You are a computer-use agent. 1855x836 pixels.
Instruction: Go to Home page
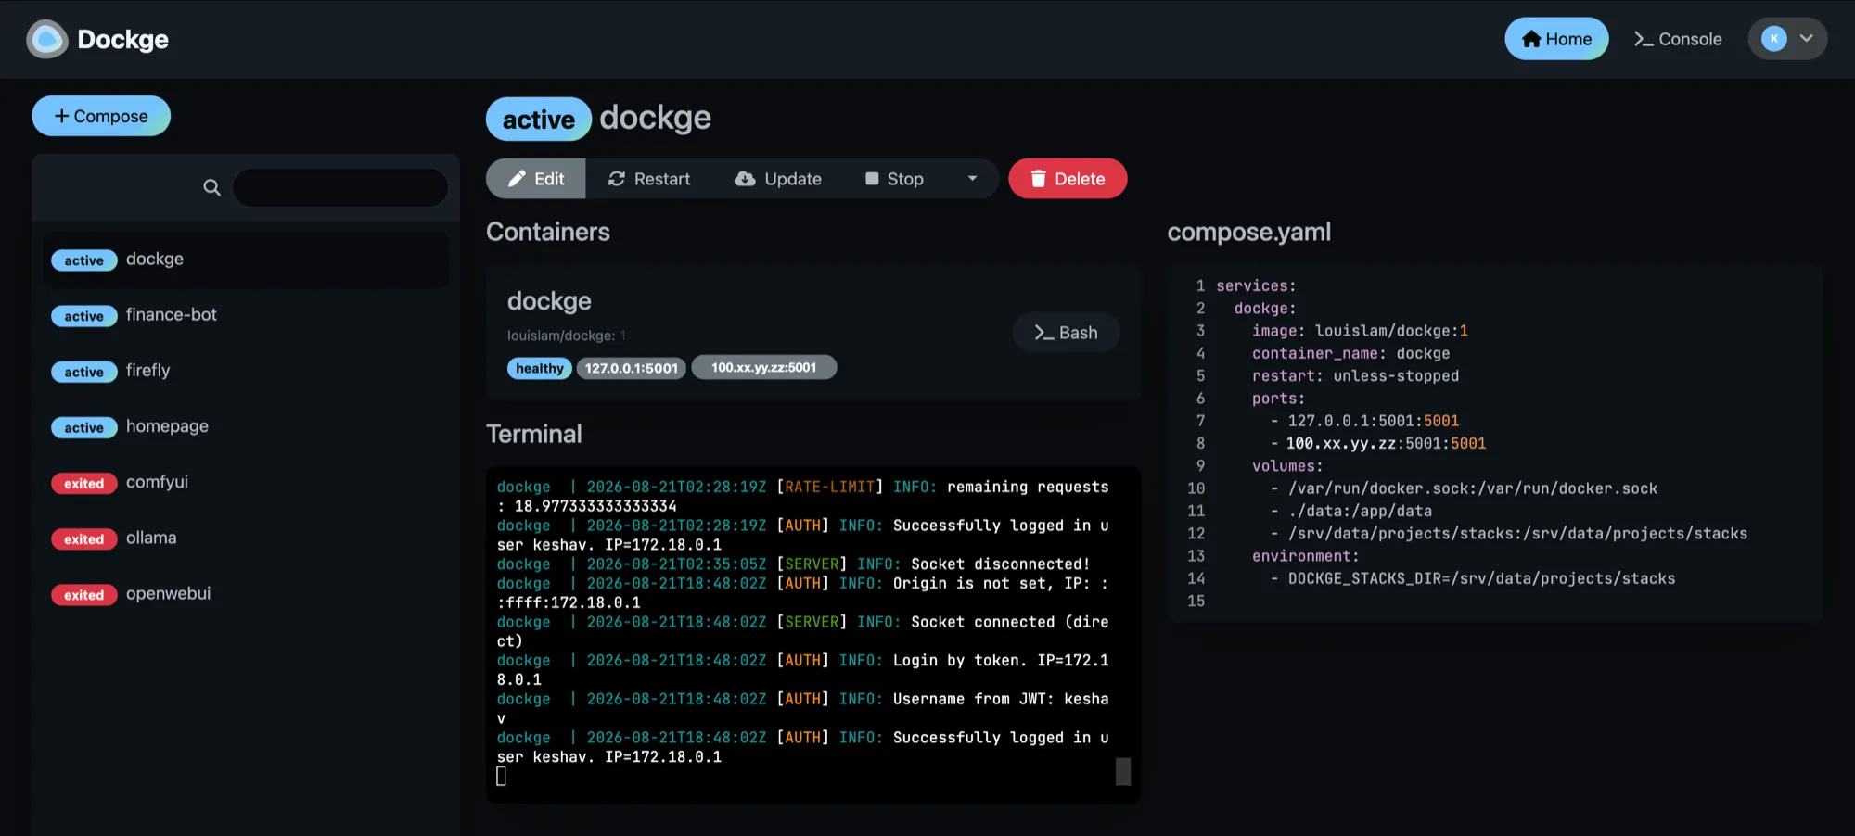click(1556, 39)
